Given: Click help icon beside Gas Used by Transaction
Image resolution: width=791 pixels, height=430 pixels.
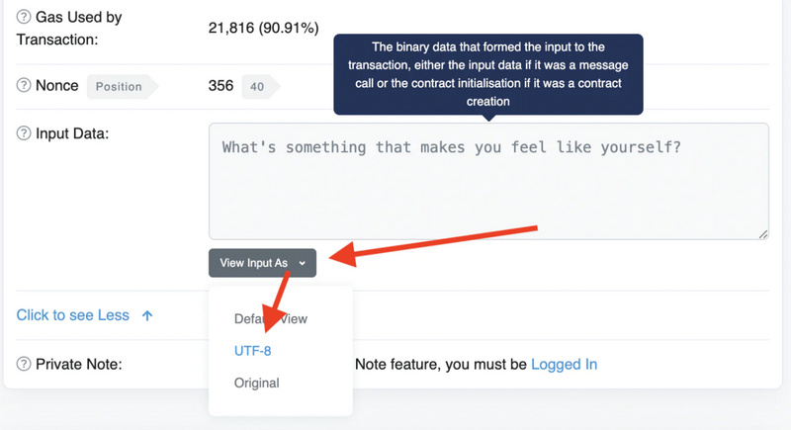Looking at the screenshot, I should 25,18.
